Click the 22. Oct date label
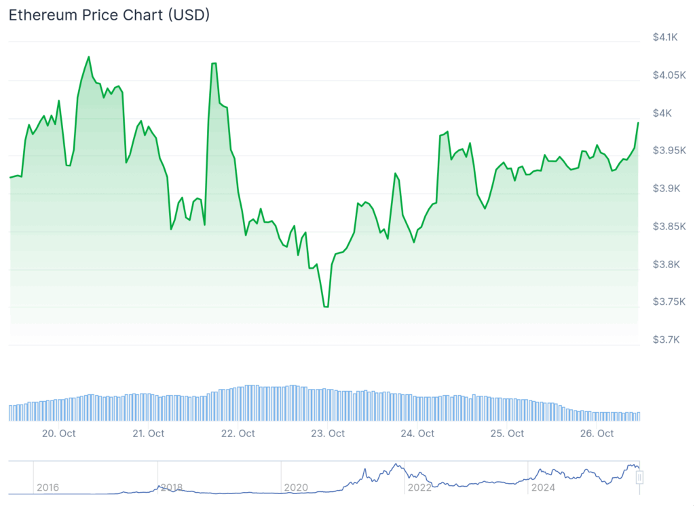This screenshot has width=695, height=507. [x=238, y=434]
